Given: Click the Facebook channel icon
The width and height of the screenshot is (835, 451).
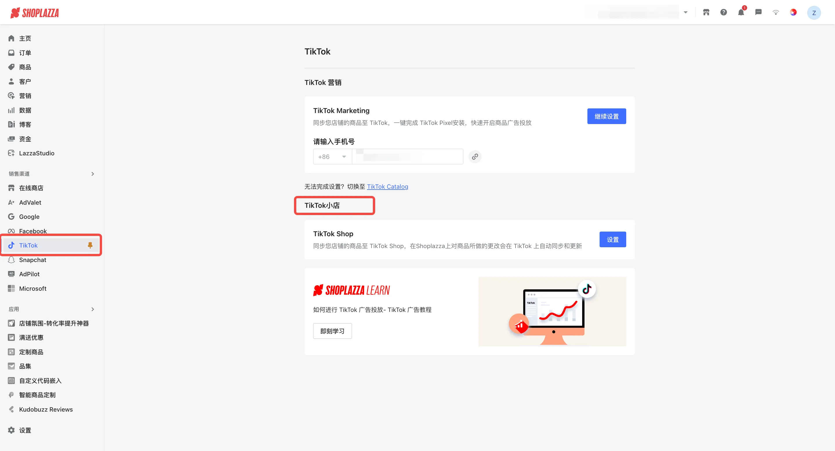Looking at the screenshot, I should point(11,231).
